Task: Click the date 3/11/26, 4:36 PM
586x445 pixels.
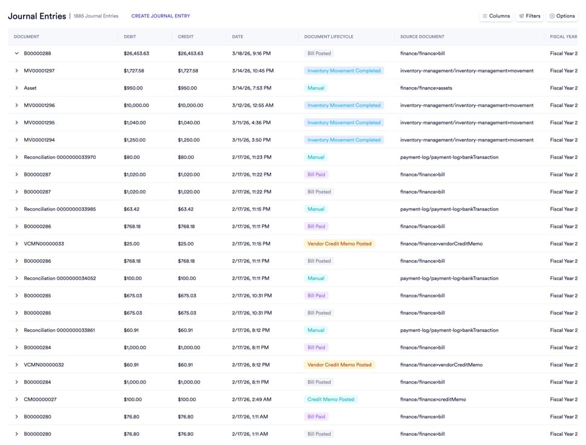Action: (x=251, y=123)
